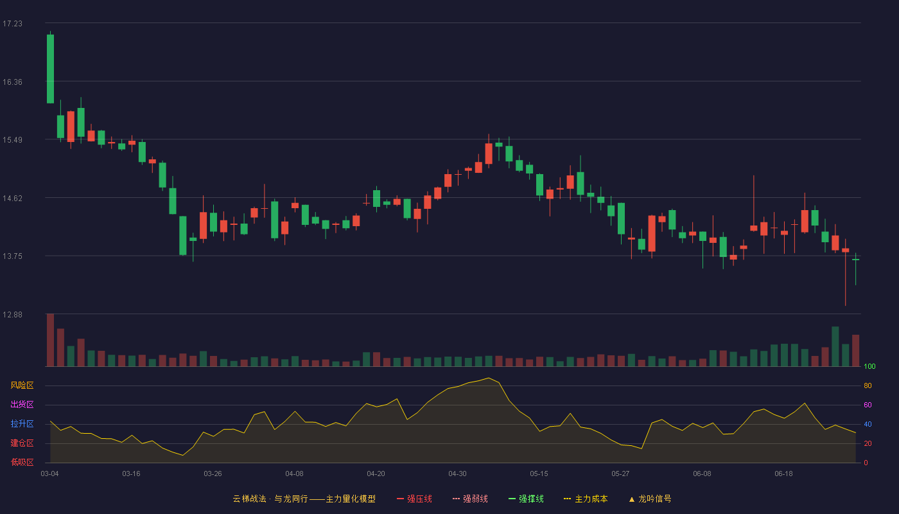Toggle the 强弱线 legend entry

click(470, 499)
